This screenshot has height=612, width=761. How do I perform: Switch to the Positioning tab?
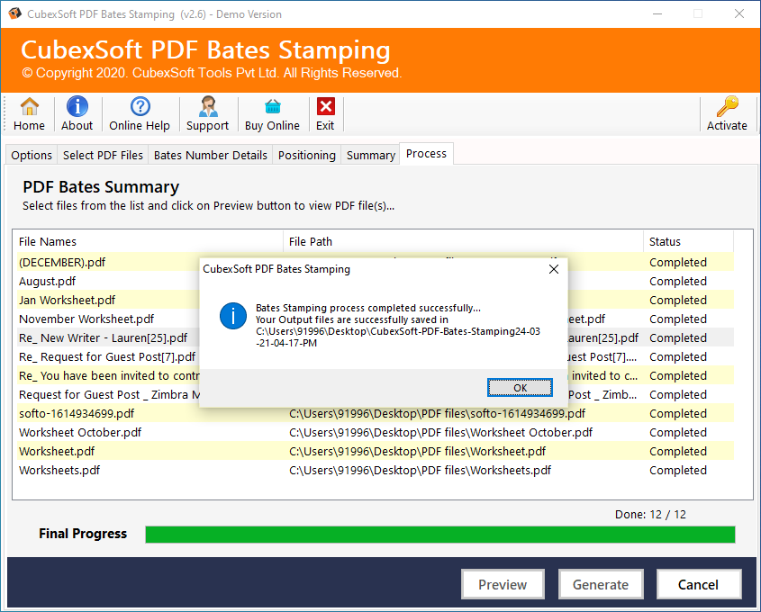(x=306, y=155)
